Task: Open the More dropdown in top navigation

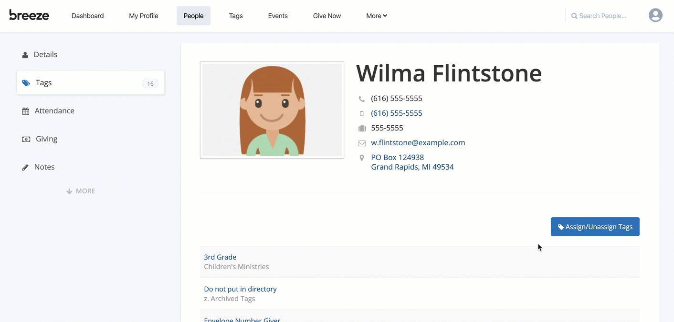Action: 377,16
